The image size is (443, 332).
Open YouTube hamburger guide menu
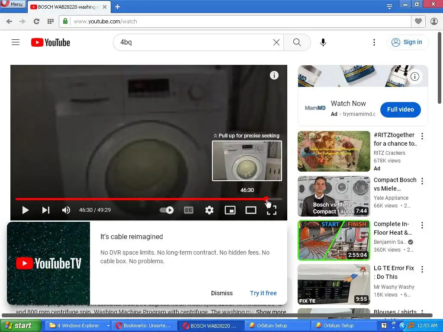[x=16, y=42]
